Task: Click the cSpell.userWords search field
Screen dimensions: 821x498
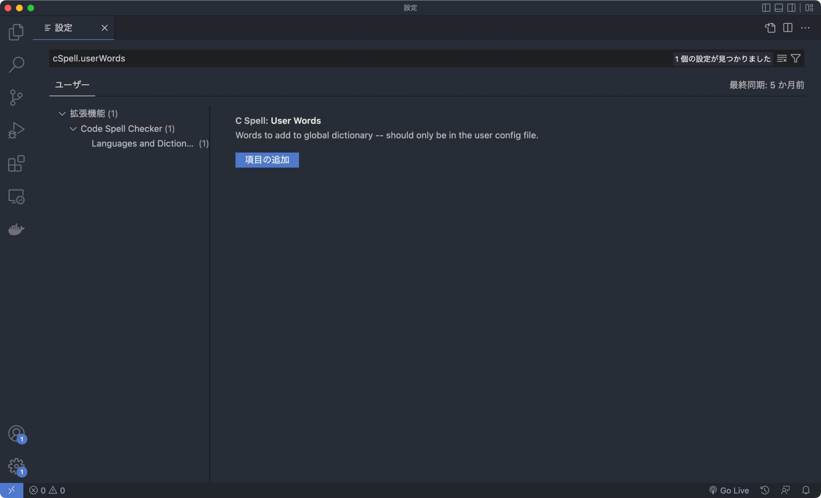Action: pyautogui.click(x=281, y=58)
